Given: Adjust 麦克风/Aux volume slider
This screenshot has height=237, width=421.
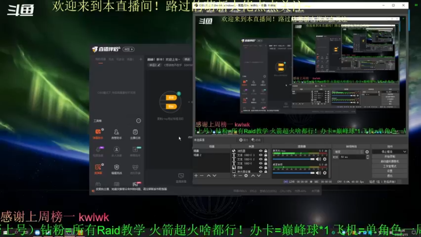Looking at the screenshot, I should 294,159.
